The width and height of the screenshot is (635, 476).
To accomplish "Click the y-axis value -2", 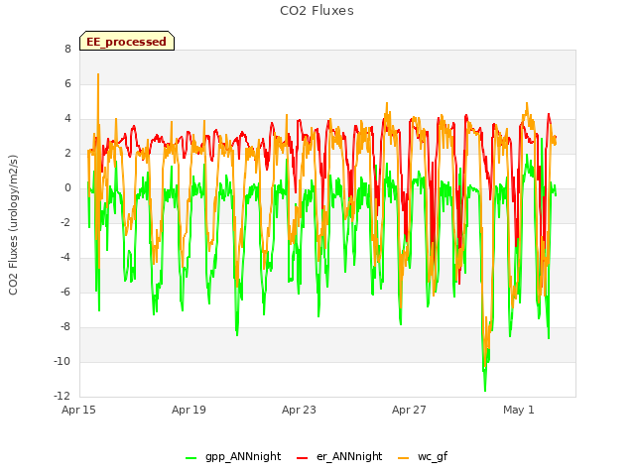I will [x=65, y=223].
